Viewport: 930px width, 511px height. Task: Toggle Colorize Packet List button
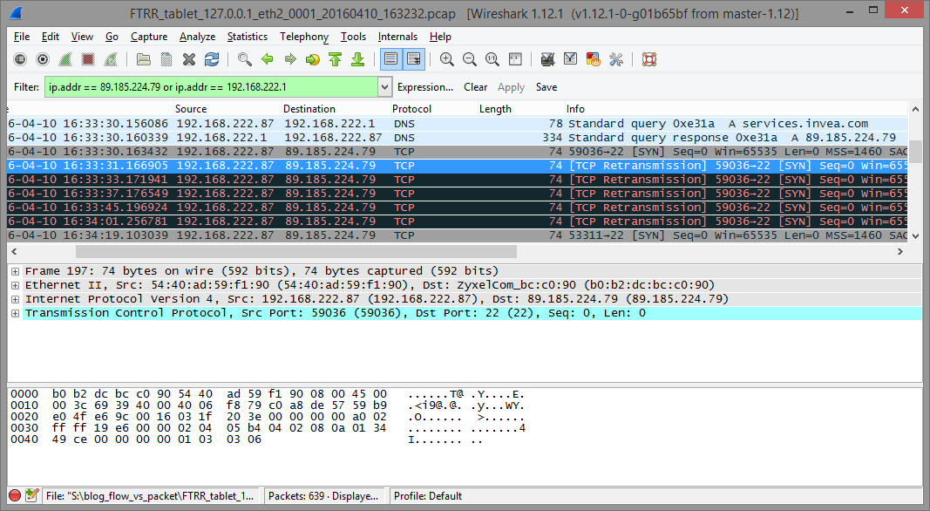click(x=390, y=59)
